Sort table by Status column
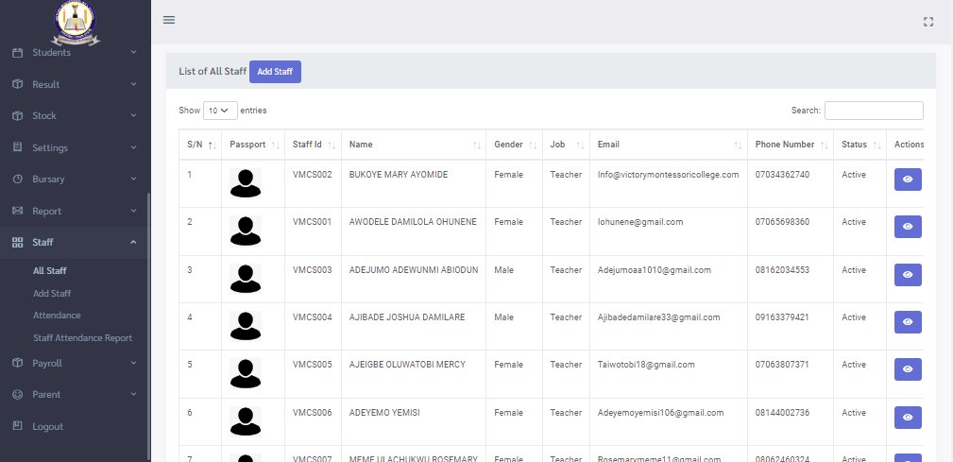This screenshot has height=462, width=953. coord(859,145)
